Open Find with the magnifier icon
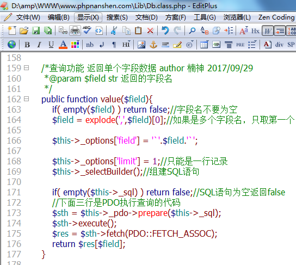The height and width of the screenshot is (265, 296). pos(192,30)
